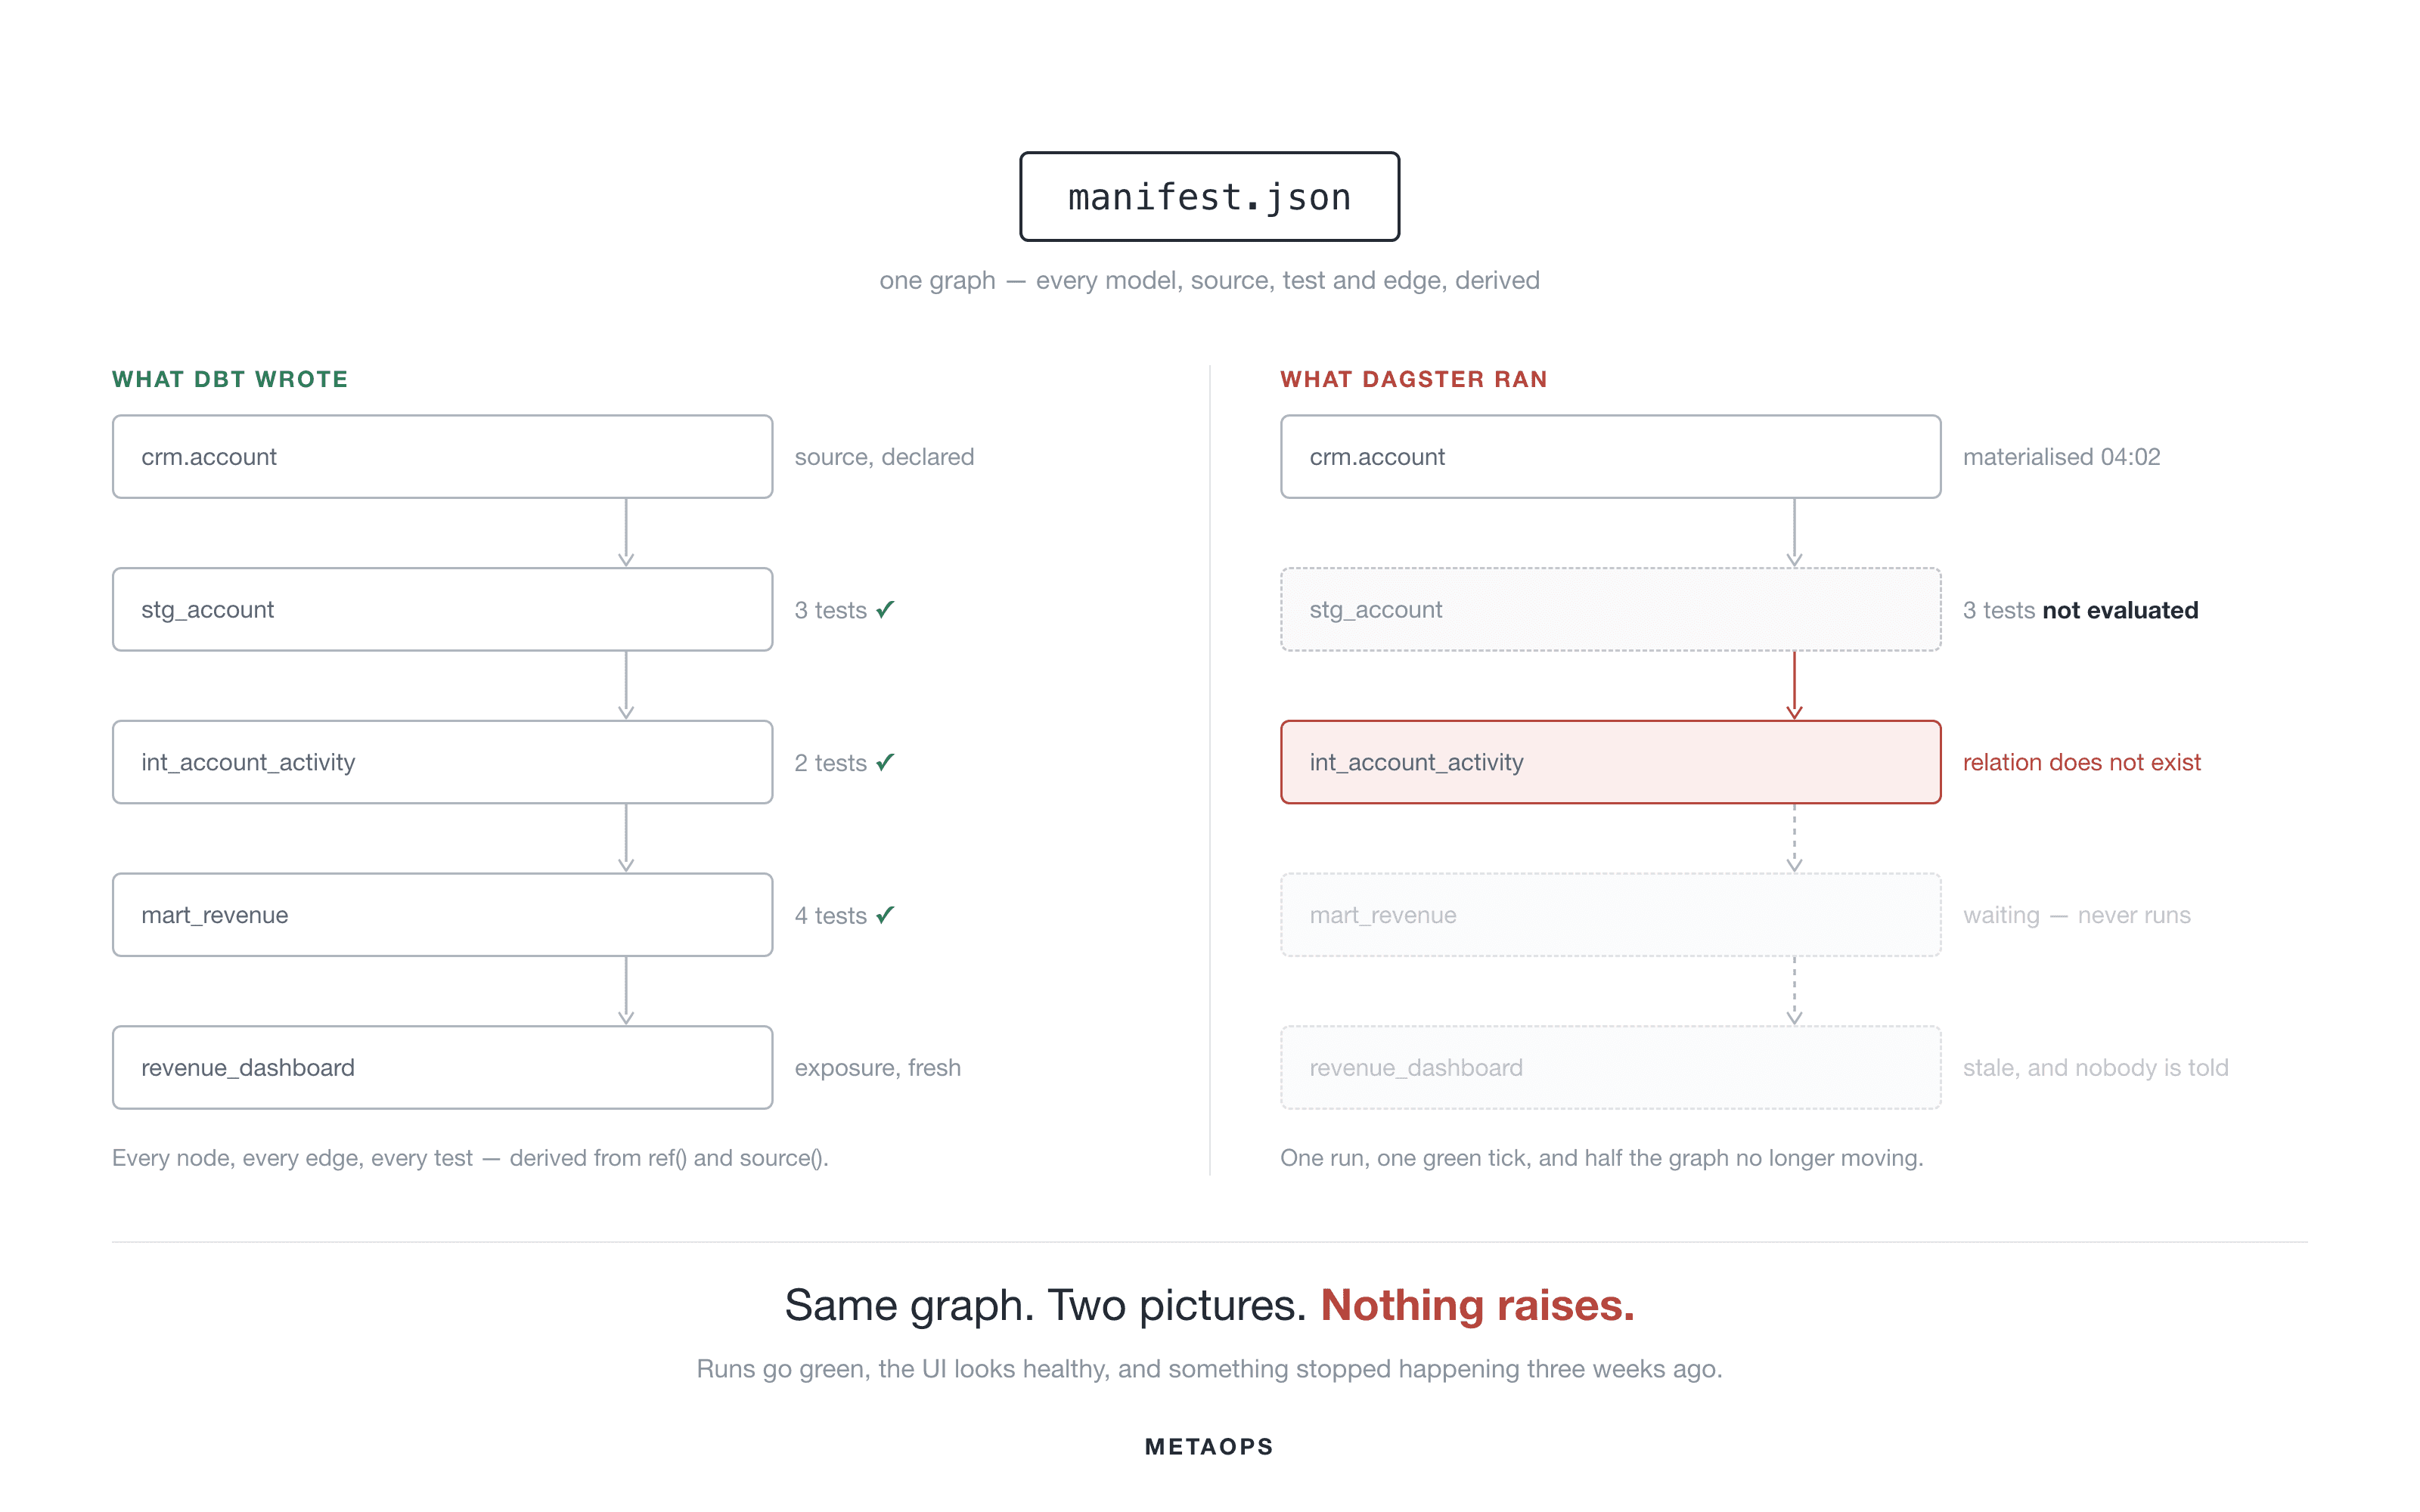Screen dimensions: 2420x1512
Task: Click the WHAT DBT WROTE heading
Action: pyautogui.click(x=230, y=379)
